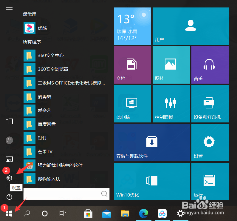Click the 最常用 section heading

(30, 14)
